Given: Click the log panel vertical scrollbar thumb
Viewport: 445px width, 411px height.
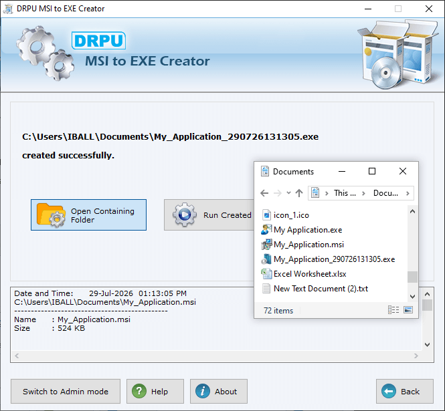Looking at the screenshot, I should pos(428,305).
